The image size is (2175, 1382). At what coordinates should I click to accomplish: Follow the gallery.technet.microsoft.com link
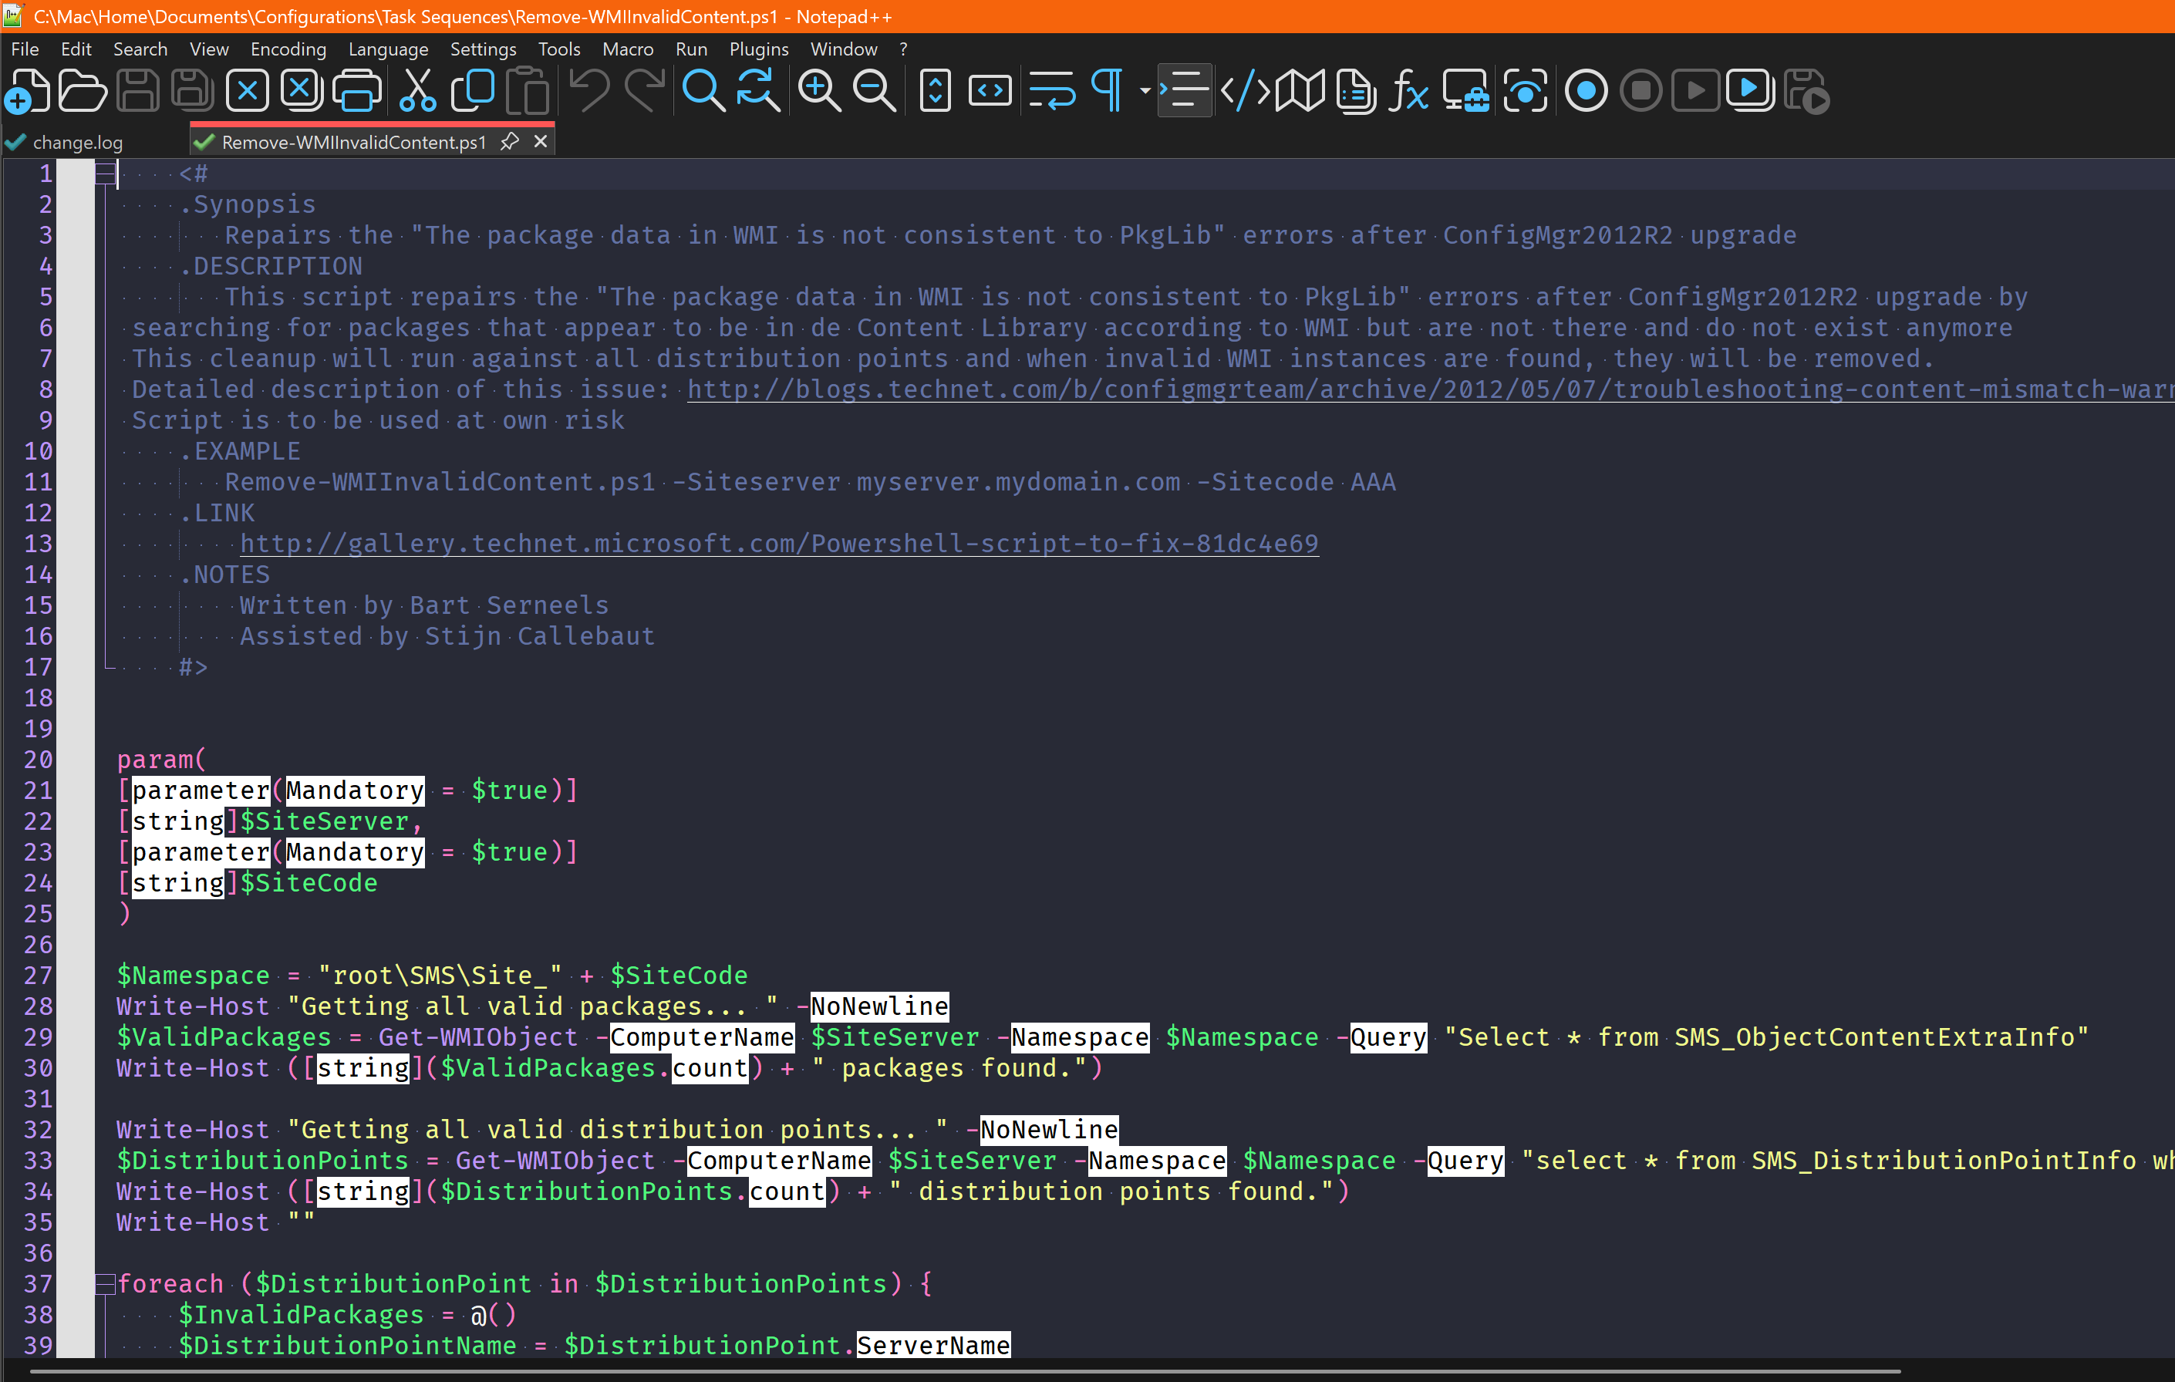777,543
